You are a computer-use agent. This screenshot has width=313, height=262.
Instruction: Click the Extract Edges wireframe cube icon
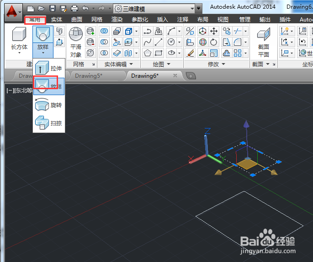point(128,31)
